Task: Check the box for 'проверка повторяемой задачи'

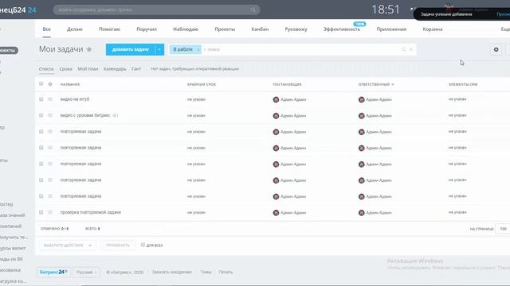Action: pyautogui.click(x=41, y=212)
